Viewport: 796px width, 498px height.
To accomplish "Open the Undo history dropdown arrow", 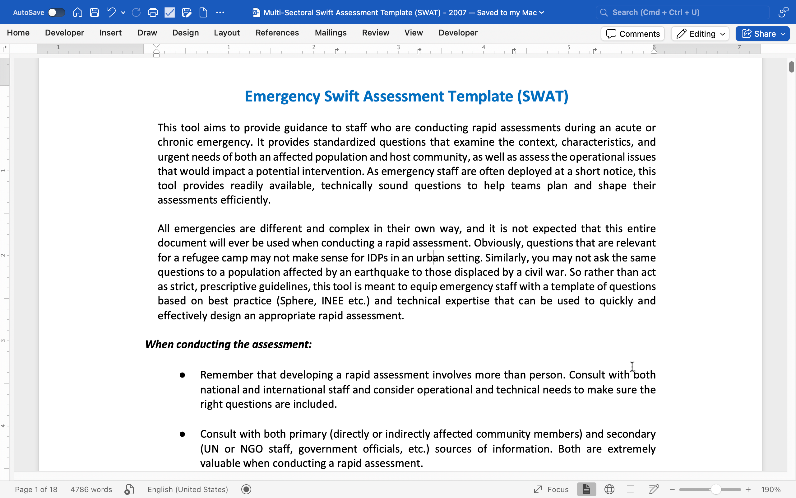I will [123, 12].
